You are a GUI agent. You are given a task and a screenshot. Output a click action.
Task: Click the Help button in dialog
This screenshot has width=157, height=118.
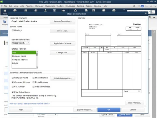[x=21, y=110]
